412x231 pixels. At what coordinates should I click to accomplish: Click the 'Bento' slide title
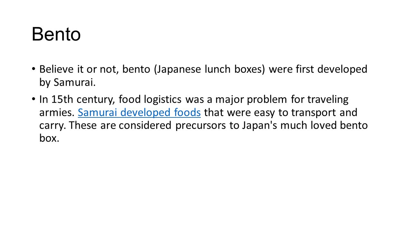tap(56, 34)
